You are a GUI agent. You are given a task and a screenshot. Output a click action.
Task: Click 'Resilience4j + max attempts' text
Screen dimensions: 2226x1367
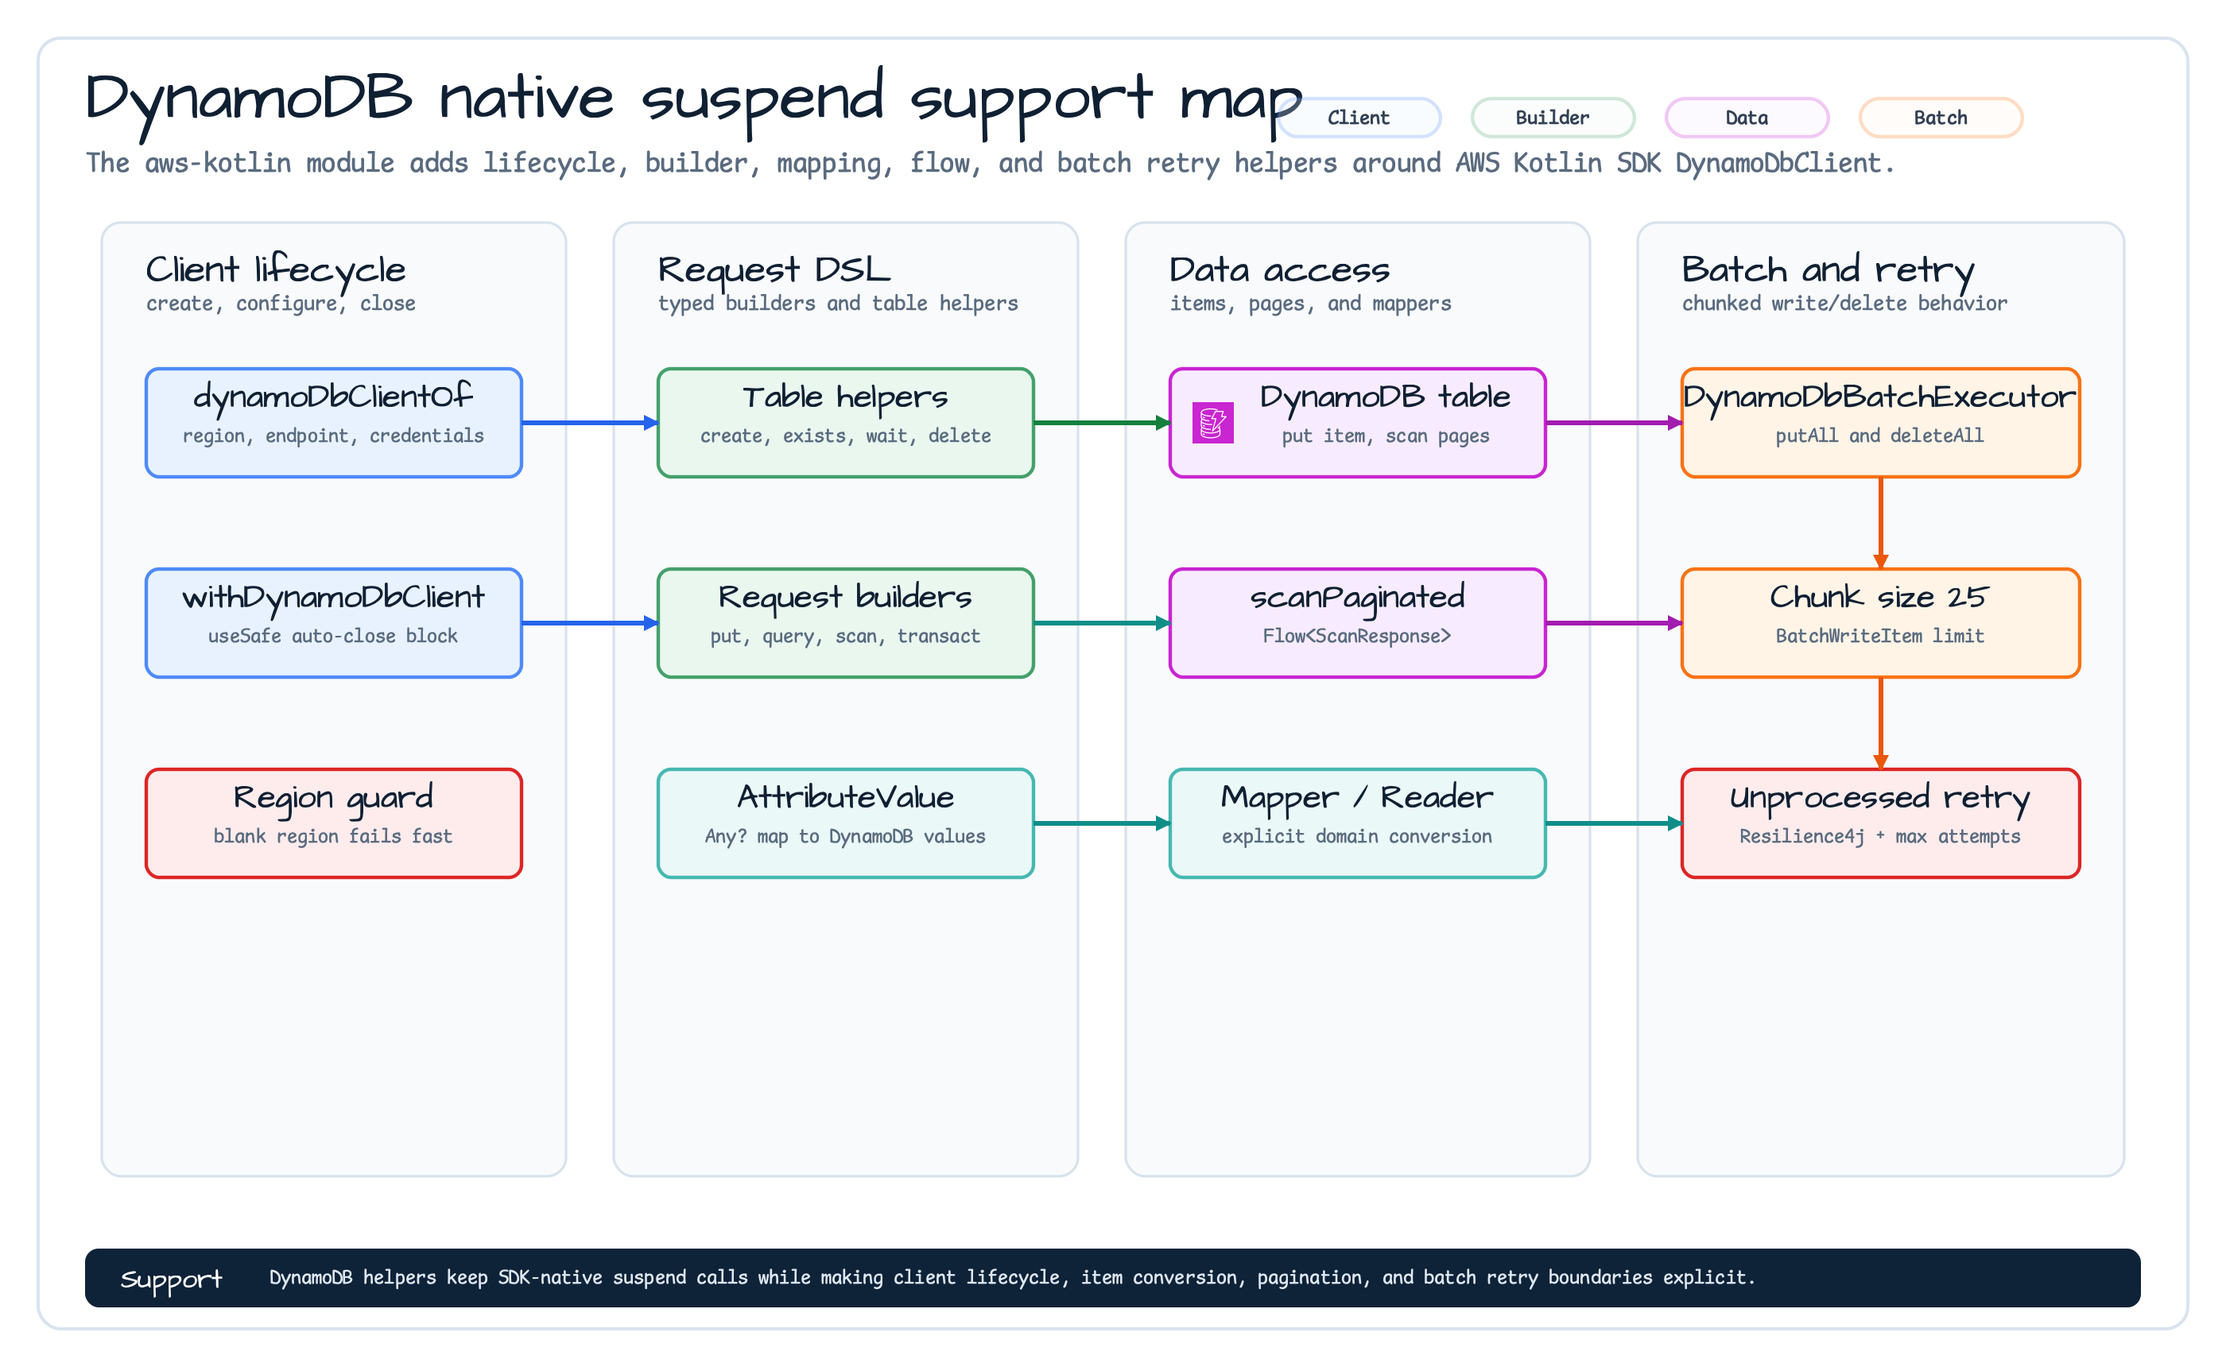tap(1881, 836)
